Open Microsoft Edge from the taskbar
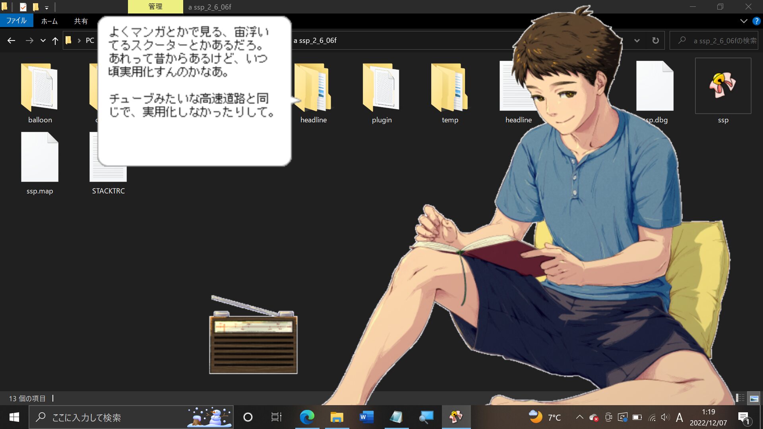 (x=307, y=417)
